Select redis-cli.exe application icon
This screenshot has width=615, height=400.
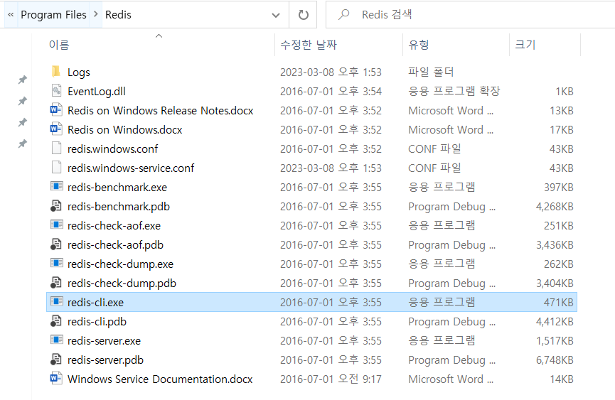pos(56,302)
